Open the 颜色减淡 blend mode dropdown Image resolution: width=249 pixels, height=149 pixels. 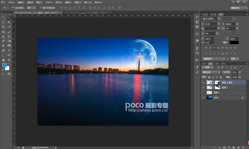[211, 72]
